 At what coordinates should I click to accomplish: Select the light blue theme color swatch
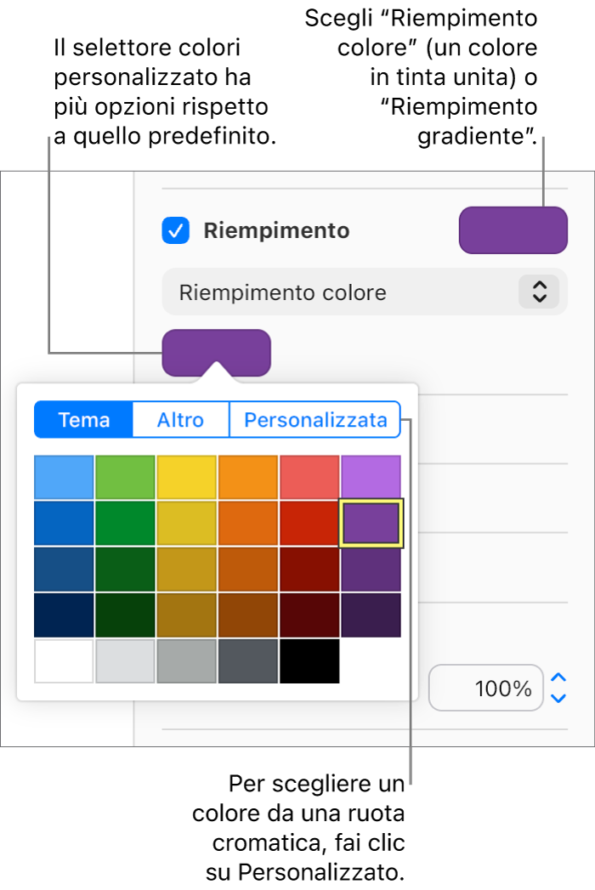(63, 477)
